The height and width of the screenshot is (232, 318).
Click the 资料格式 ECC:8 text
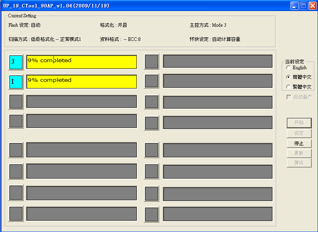click(x=120, y=39)
